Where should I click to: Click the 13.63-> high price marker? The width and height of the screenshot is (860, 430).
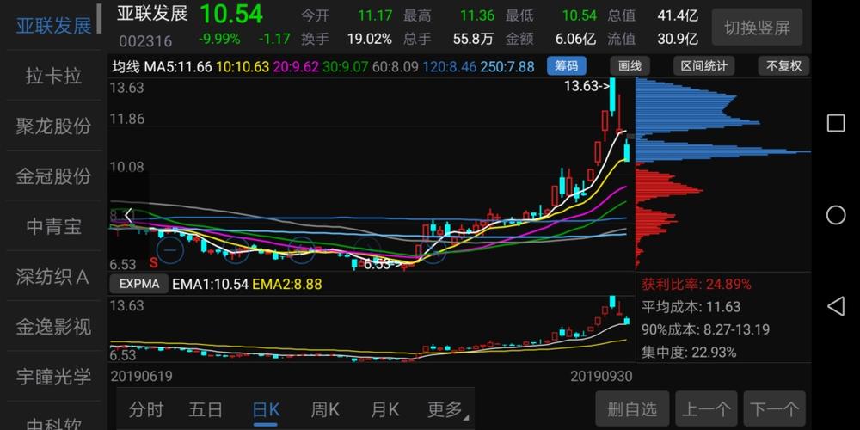[x=587, y=85]
